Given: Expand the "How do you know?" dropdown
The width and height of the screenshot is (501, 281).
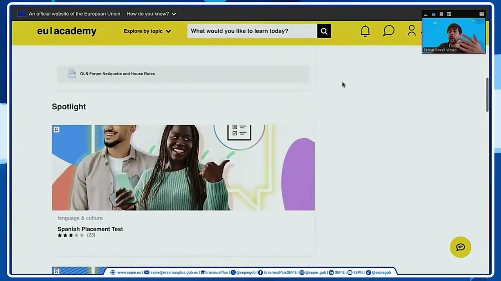Looking at the screenshot, I should pos(151,14).
